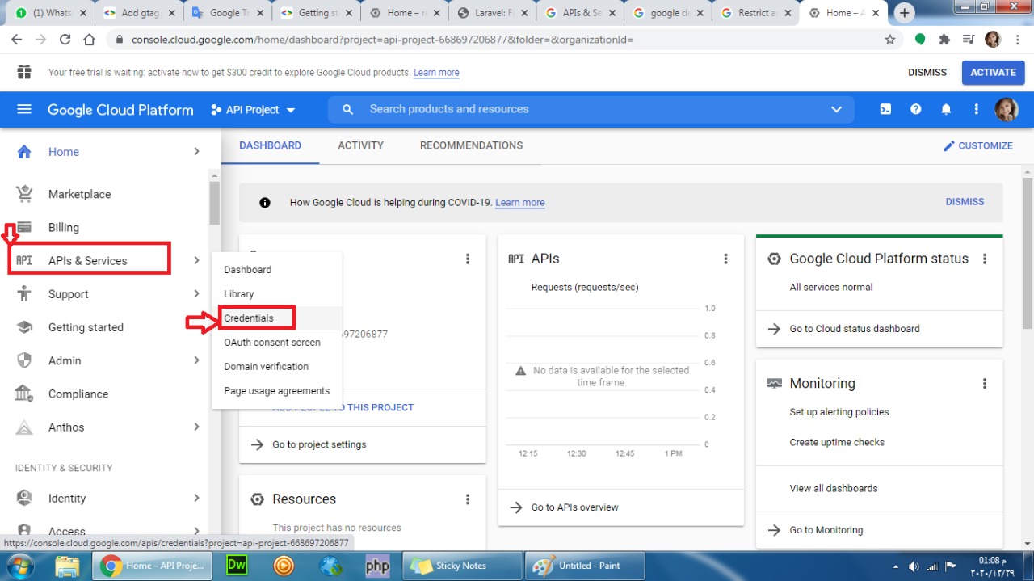The height and width of the screenshot is (581, 1034).
Task: Click the blue Activate button
Action: coord(993,72)
